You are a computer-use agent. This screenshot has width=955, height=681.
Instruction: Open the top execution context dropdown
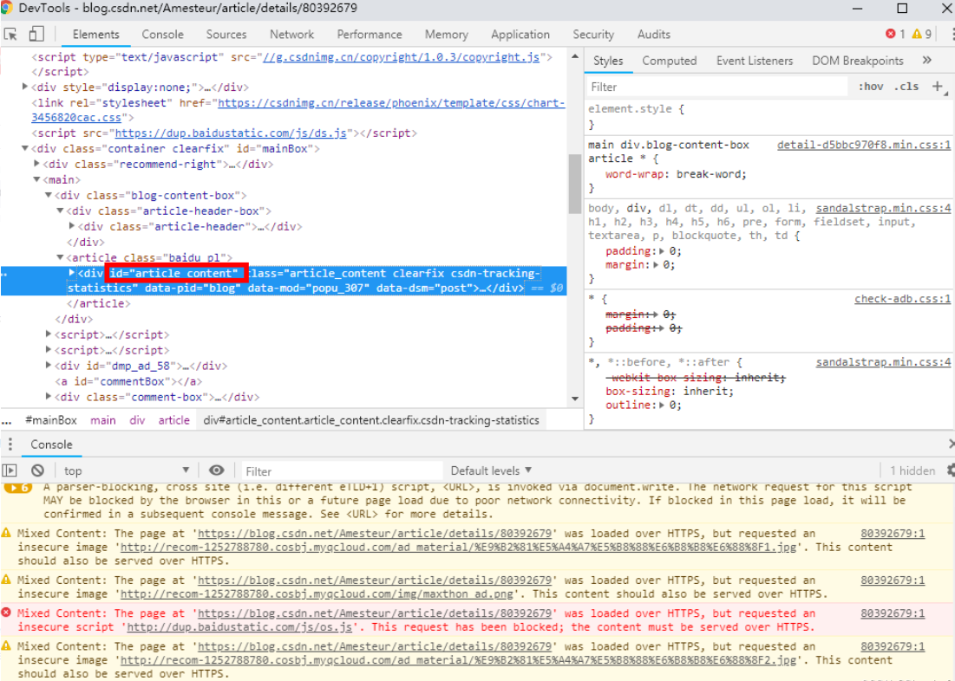[130, 470]
